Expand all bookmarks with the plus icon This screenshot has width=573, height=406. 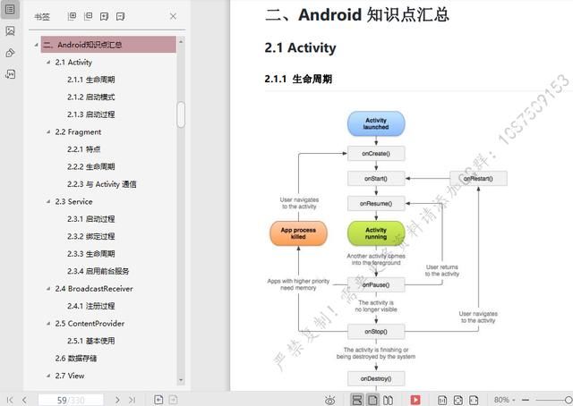click(72, 16)
